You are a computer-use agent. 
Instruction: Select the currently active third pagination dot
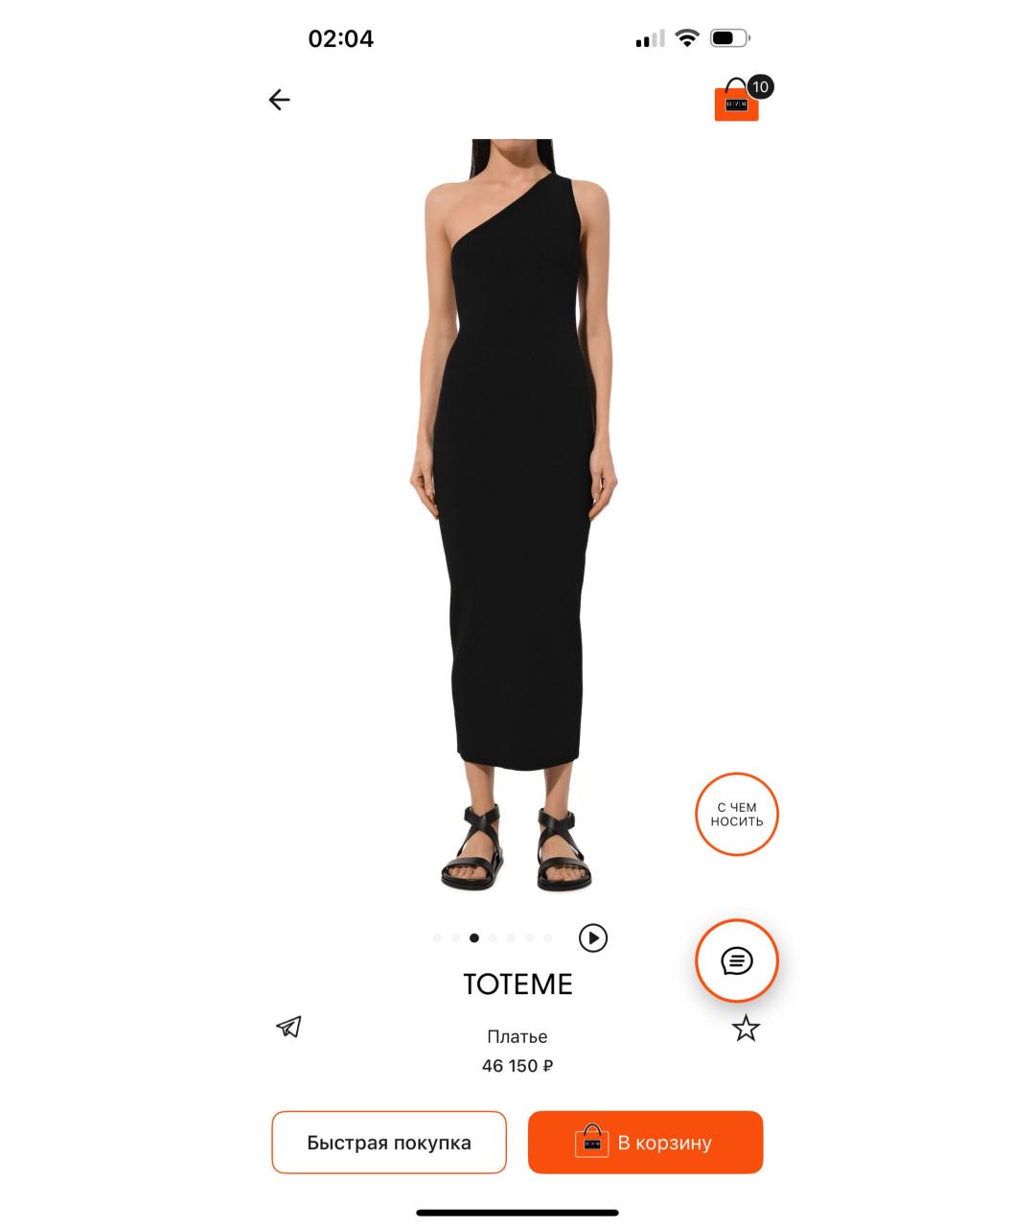pos(474,938)
